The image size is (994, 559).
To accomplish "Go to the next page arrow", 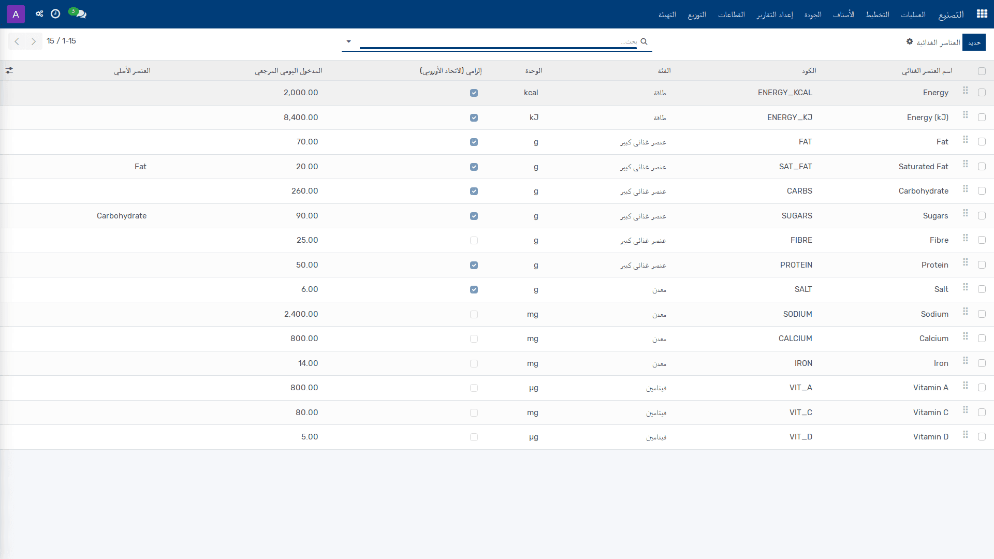I will [34, 41].
